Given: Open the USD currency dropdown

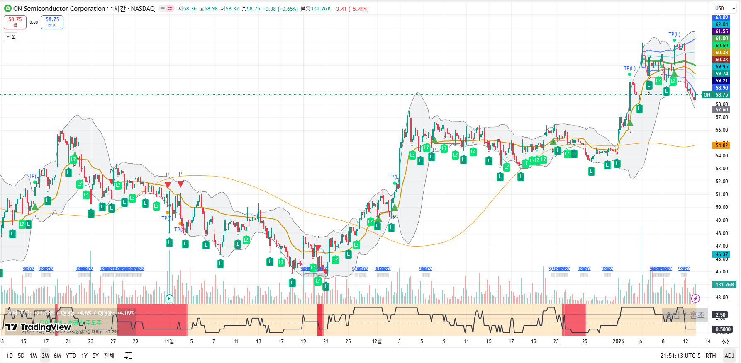Looking at the screenshot, I should [x=725, y=8].
